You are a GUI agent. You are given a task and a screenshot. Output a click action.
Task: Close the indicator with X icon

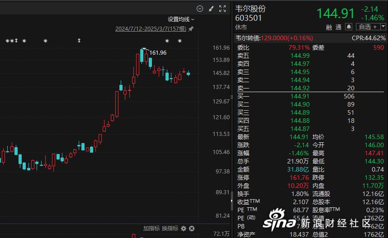tap(192, 229)
